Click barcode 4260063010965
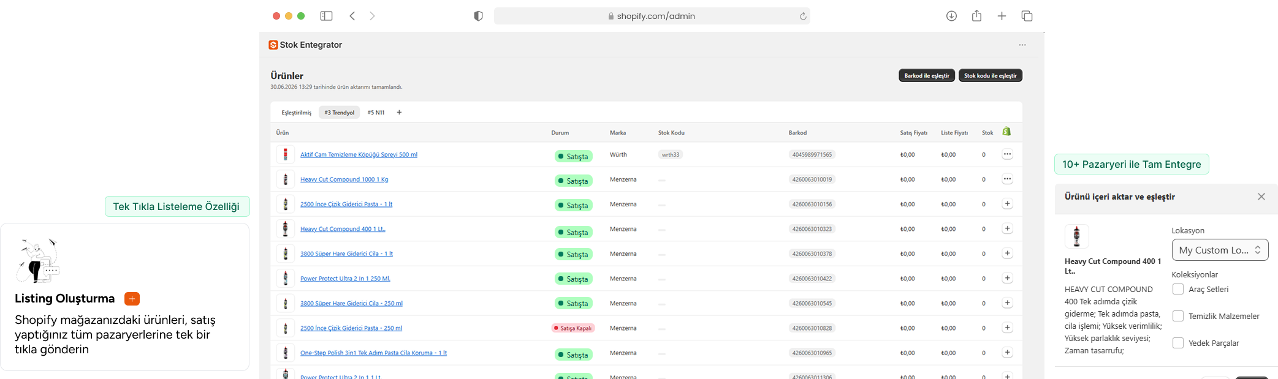The image size is (1278, 379). tap(812, 353)
